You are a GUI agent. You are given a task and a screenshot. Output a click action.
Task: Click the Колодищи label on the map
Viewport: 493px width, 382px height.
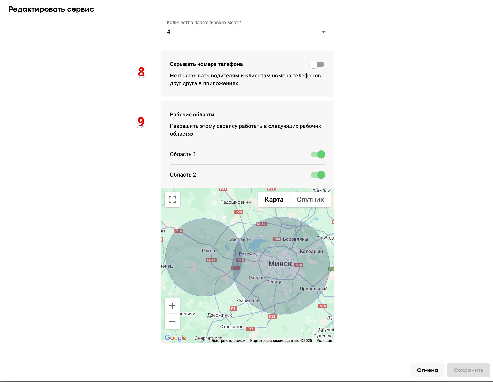311,251
